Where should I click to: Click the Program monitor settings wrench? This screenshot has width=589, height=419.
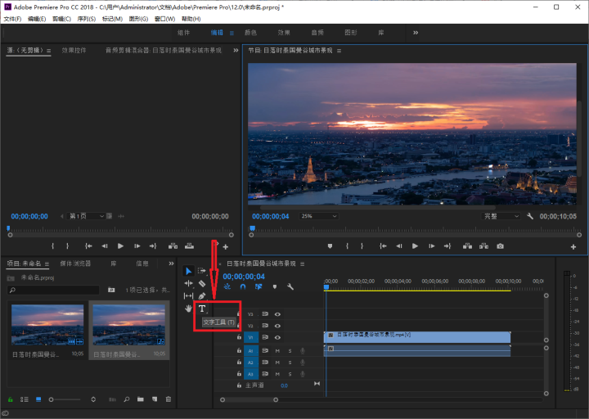[x=530, y=216]
